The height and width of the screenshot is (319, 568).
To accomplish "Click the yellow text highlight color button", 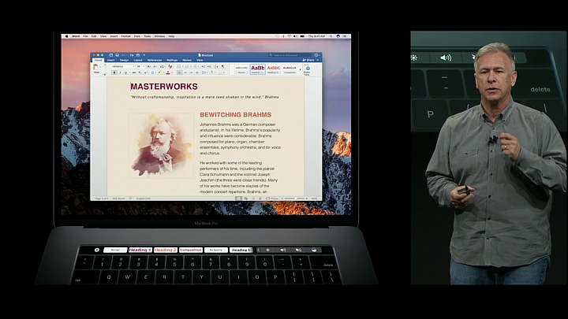I will 159,72.
